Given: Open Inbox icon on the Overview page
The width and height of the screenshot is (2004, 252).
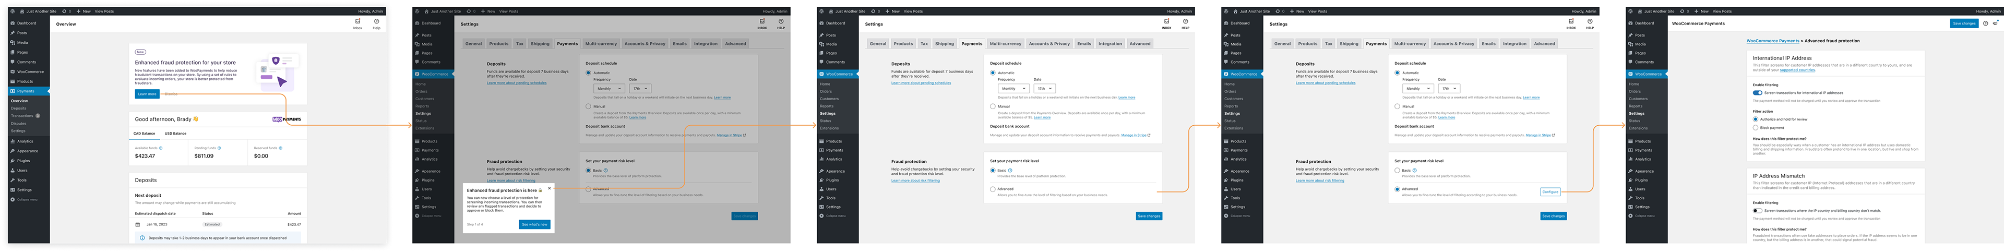Looking at the screenshot, I should (x=358, y=22).
